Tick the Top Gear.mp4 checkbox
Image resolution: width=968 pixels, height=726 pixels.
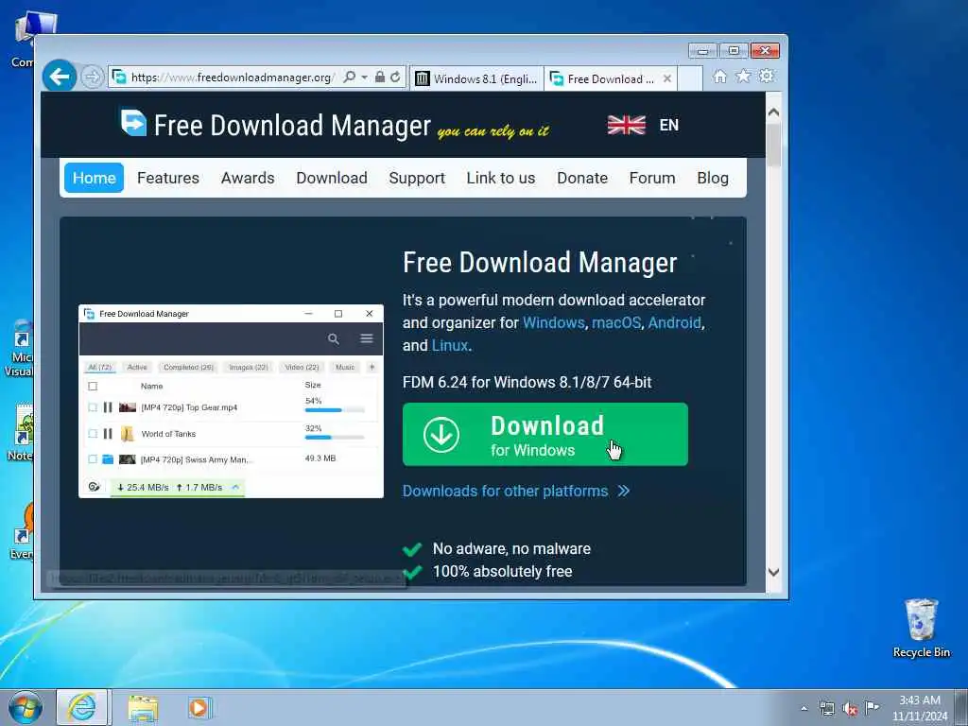[x=93, y=407]
